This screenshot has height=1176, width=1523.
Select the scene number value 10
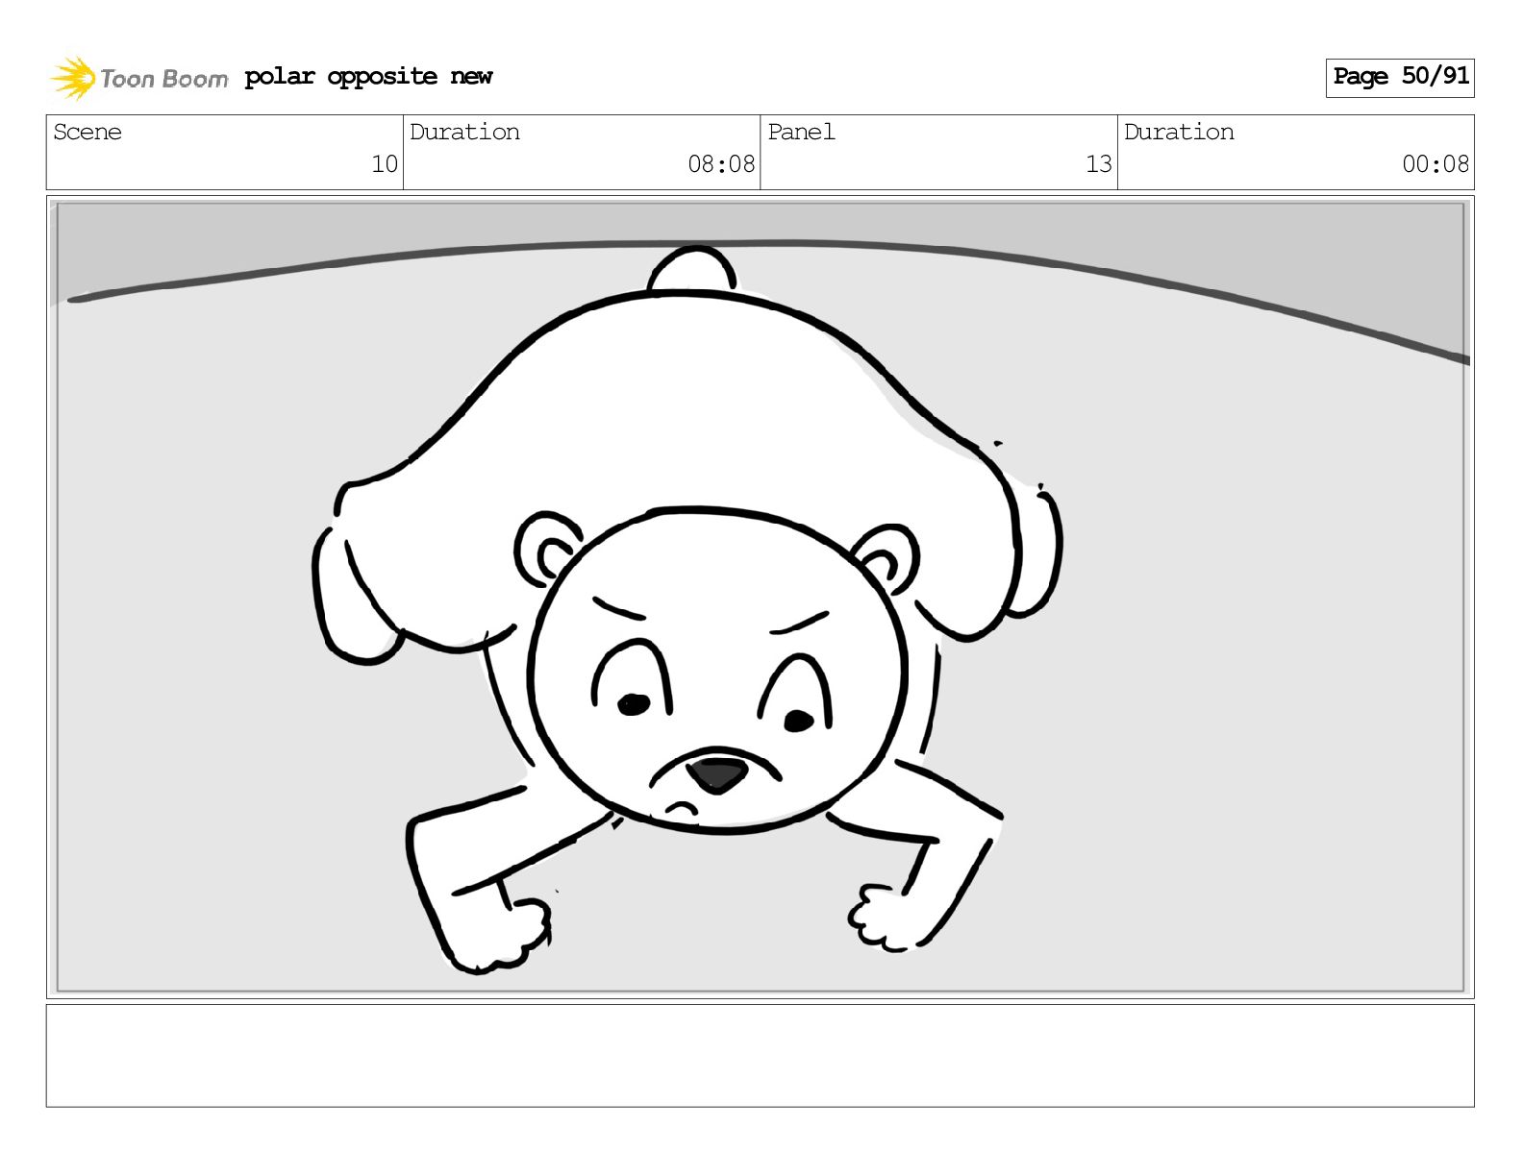385,164
